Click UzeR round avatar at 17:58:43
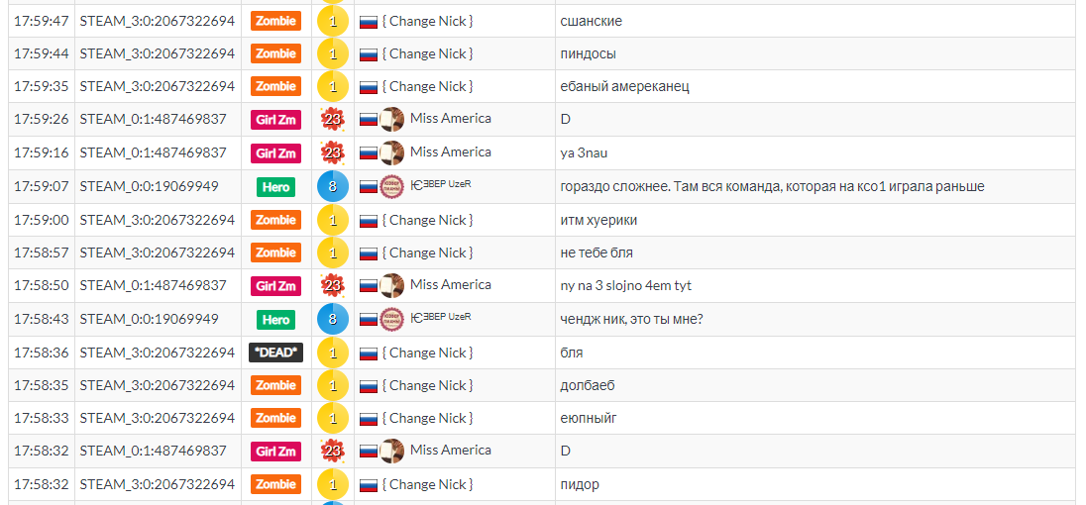Image resolution: width=1086 pixels, height=505 pixels. (392, 319)
